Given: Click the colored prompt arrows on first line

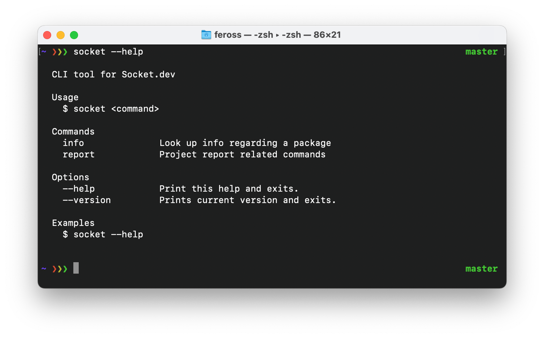Looking at the screenshot, I should [x=60, y=52].
